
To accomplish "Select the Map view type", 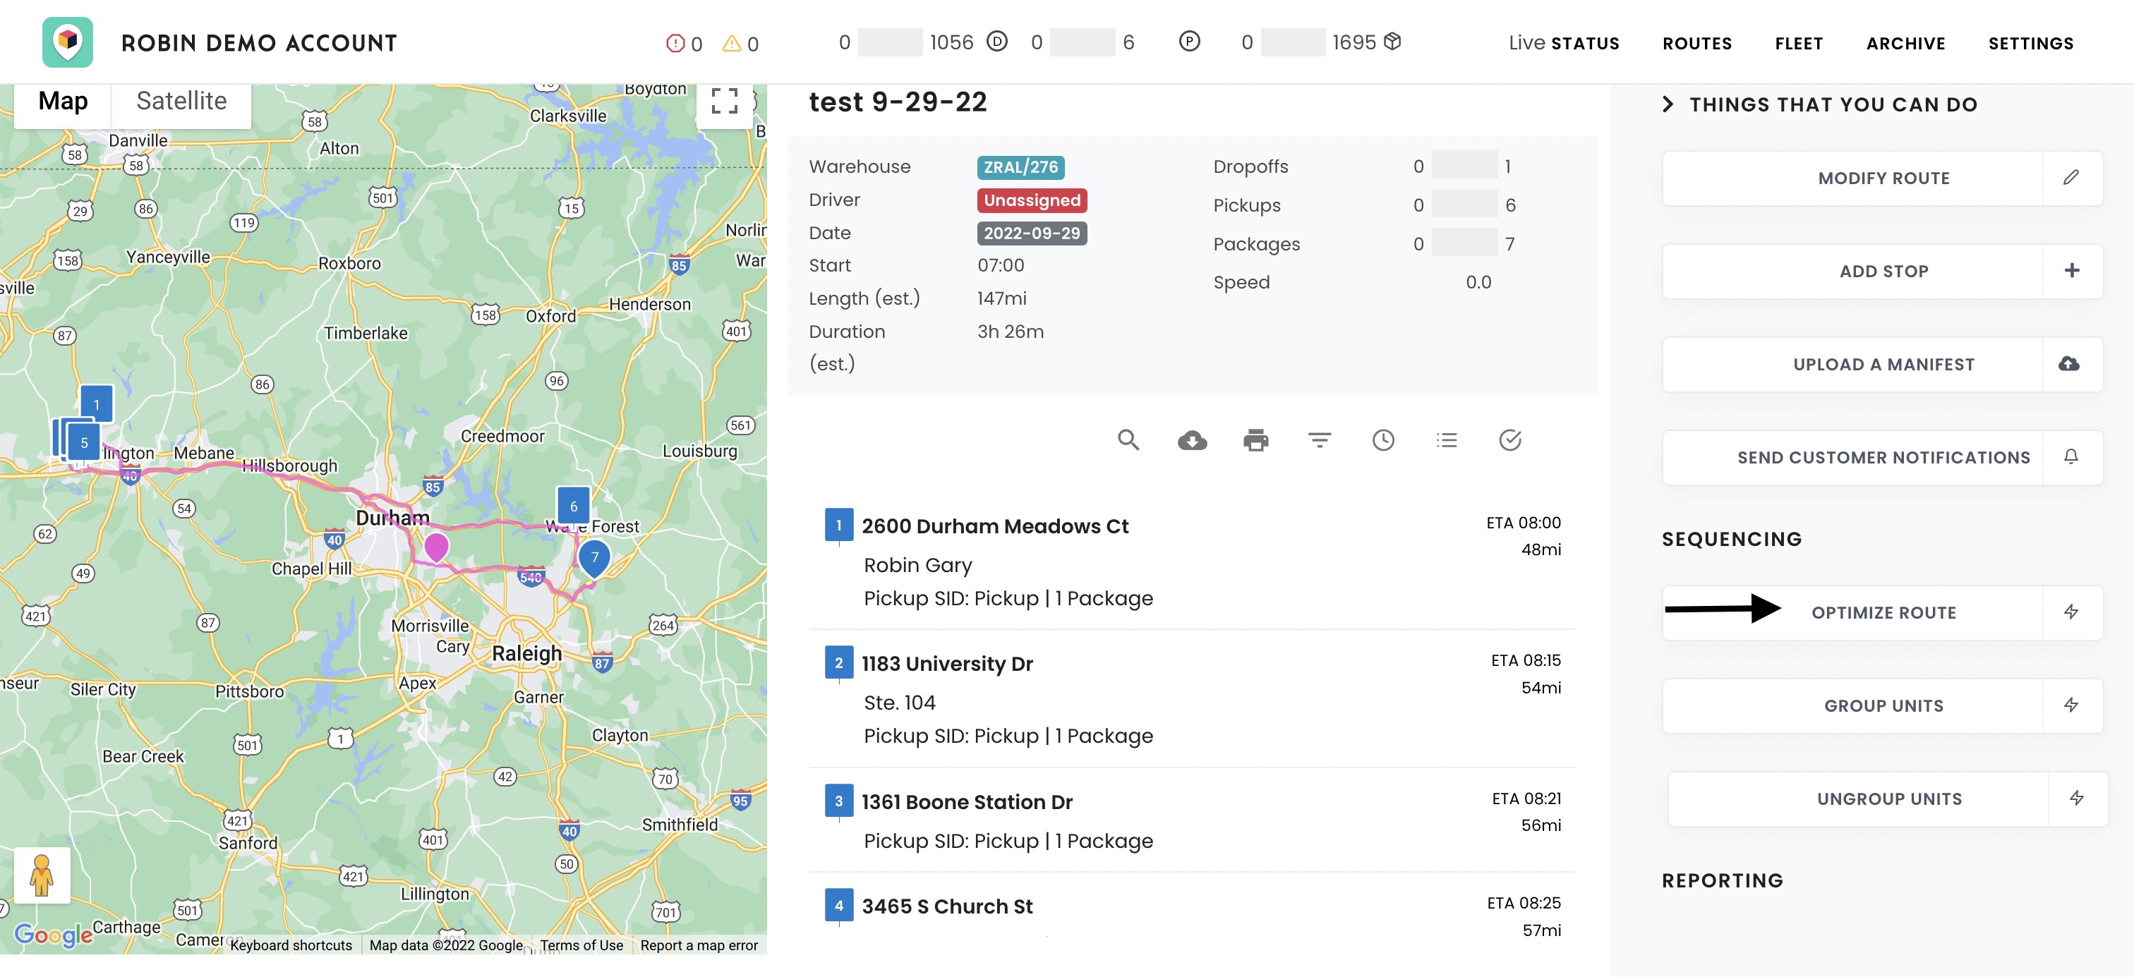I will [63, 101].
